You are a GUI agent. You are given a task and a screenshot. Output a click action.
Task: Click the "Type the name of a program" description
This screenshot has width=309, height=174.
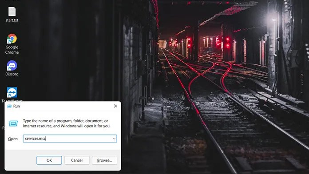[67, 123]
